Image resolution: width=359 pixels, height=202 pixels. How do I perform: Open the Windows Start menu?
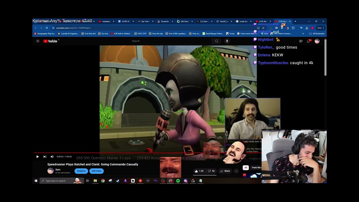36,181
